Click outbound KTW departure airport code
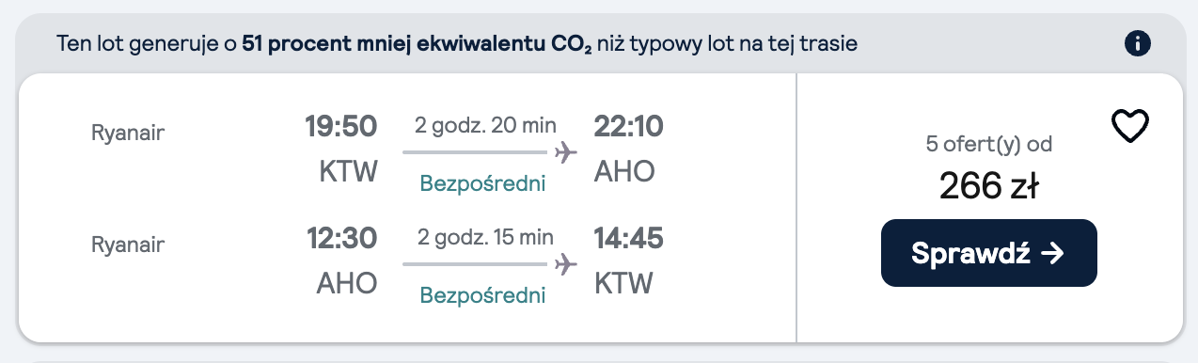This screenshot has width=1198, height=363. click(x=347, y=172)
